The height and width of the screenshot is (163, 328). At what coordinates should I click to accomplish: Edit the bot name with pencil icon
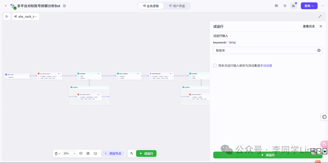pyautogui.click(x=64, y=6)
